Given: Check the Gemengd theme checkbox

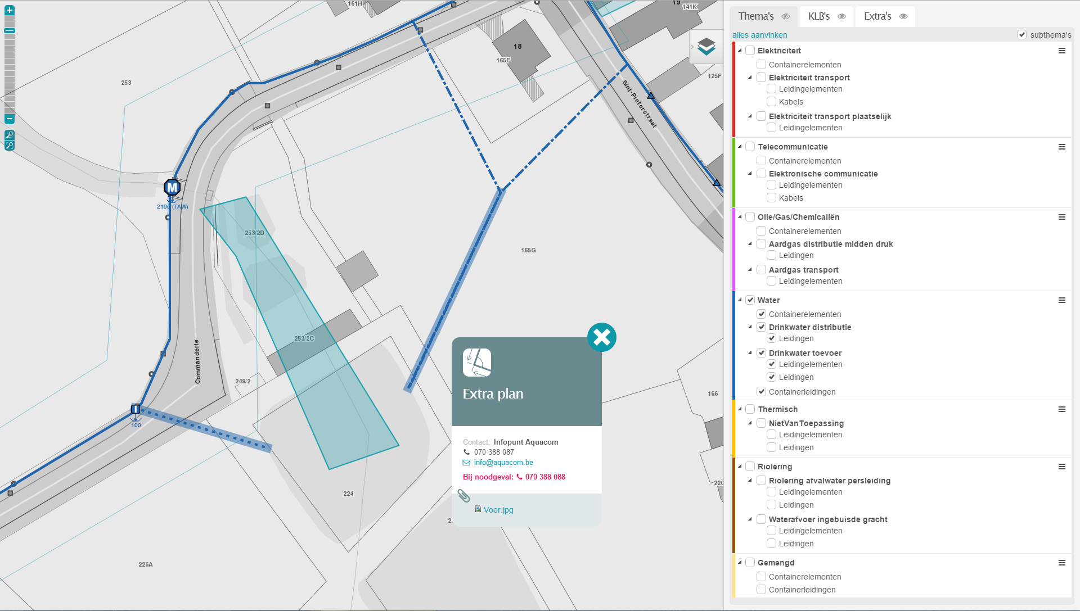Looking at the screenshot, I should tap(750, 563).
